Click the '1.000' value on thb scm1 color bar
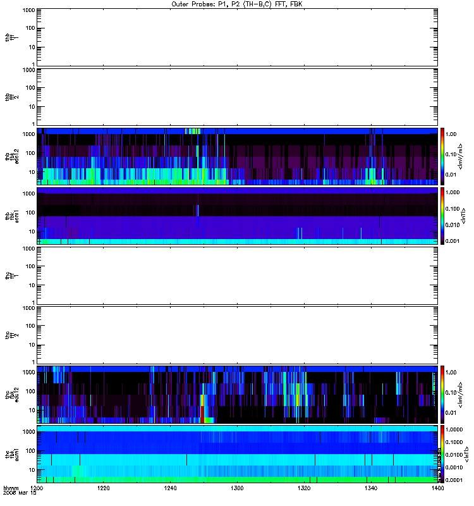The image size is (474, 506). 453,192
